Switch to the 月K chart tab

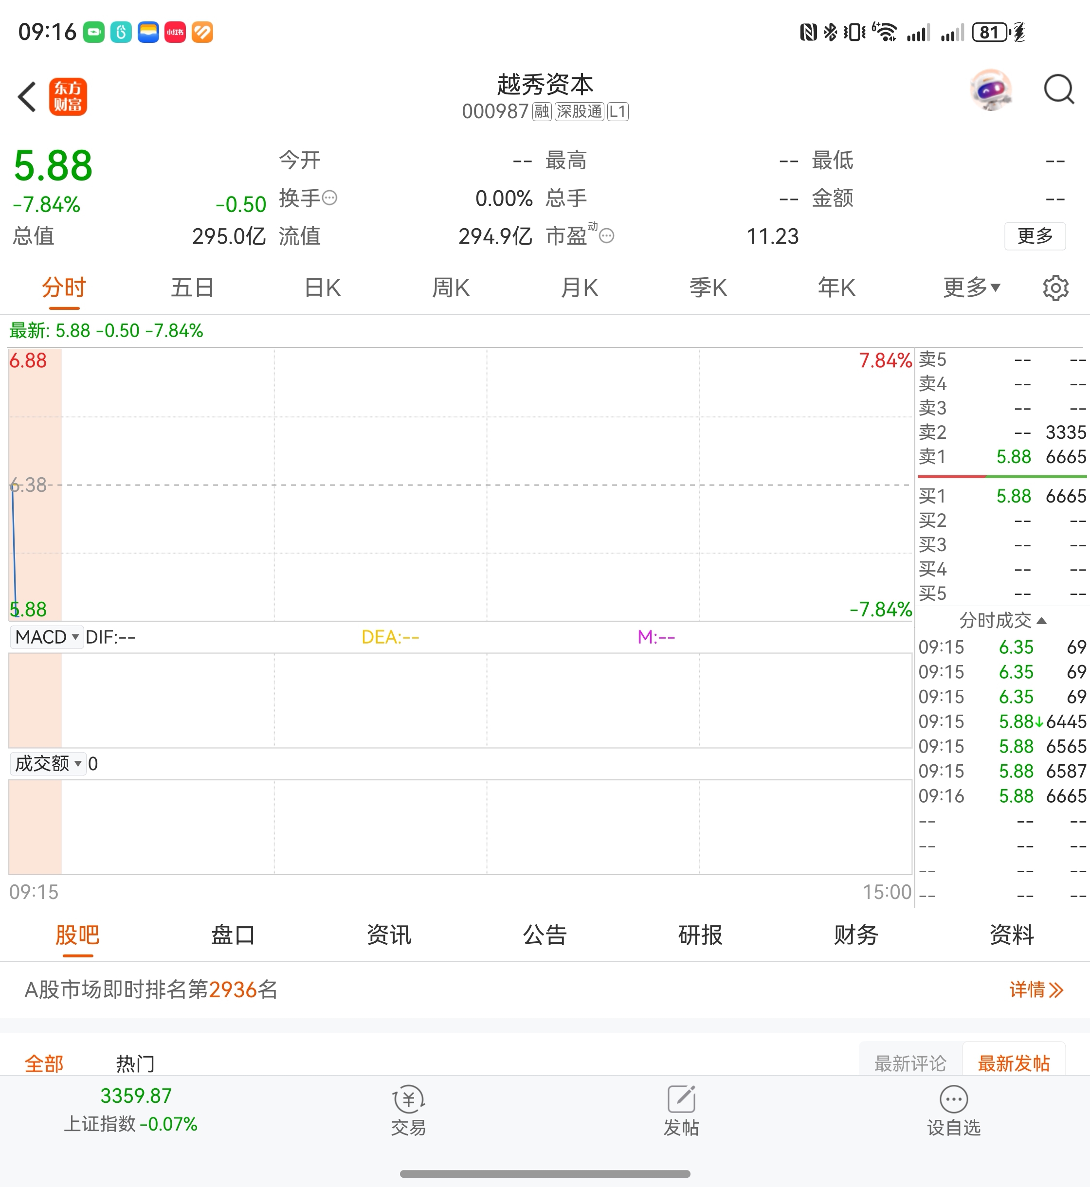tap(579, 288)
